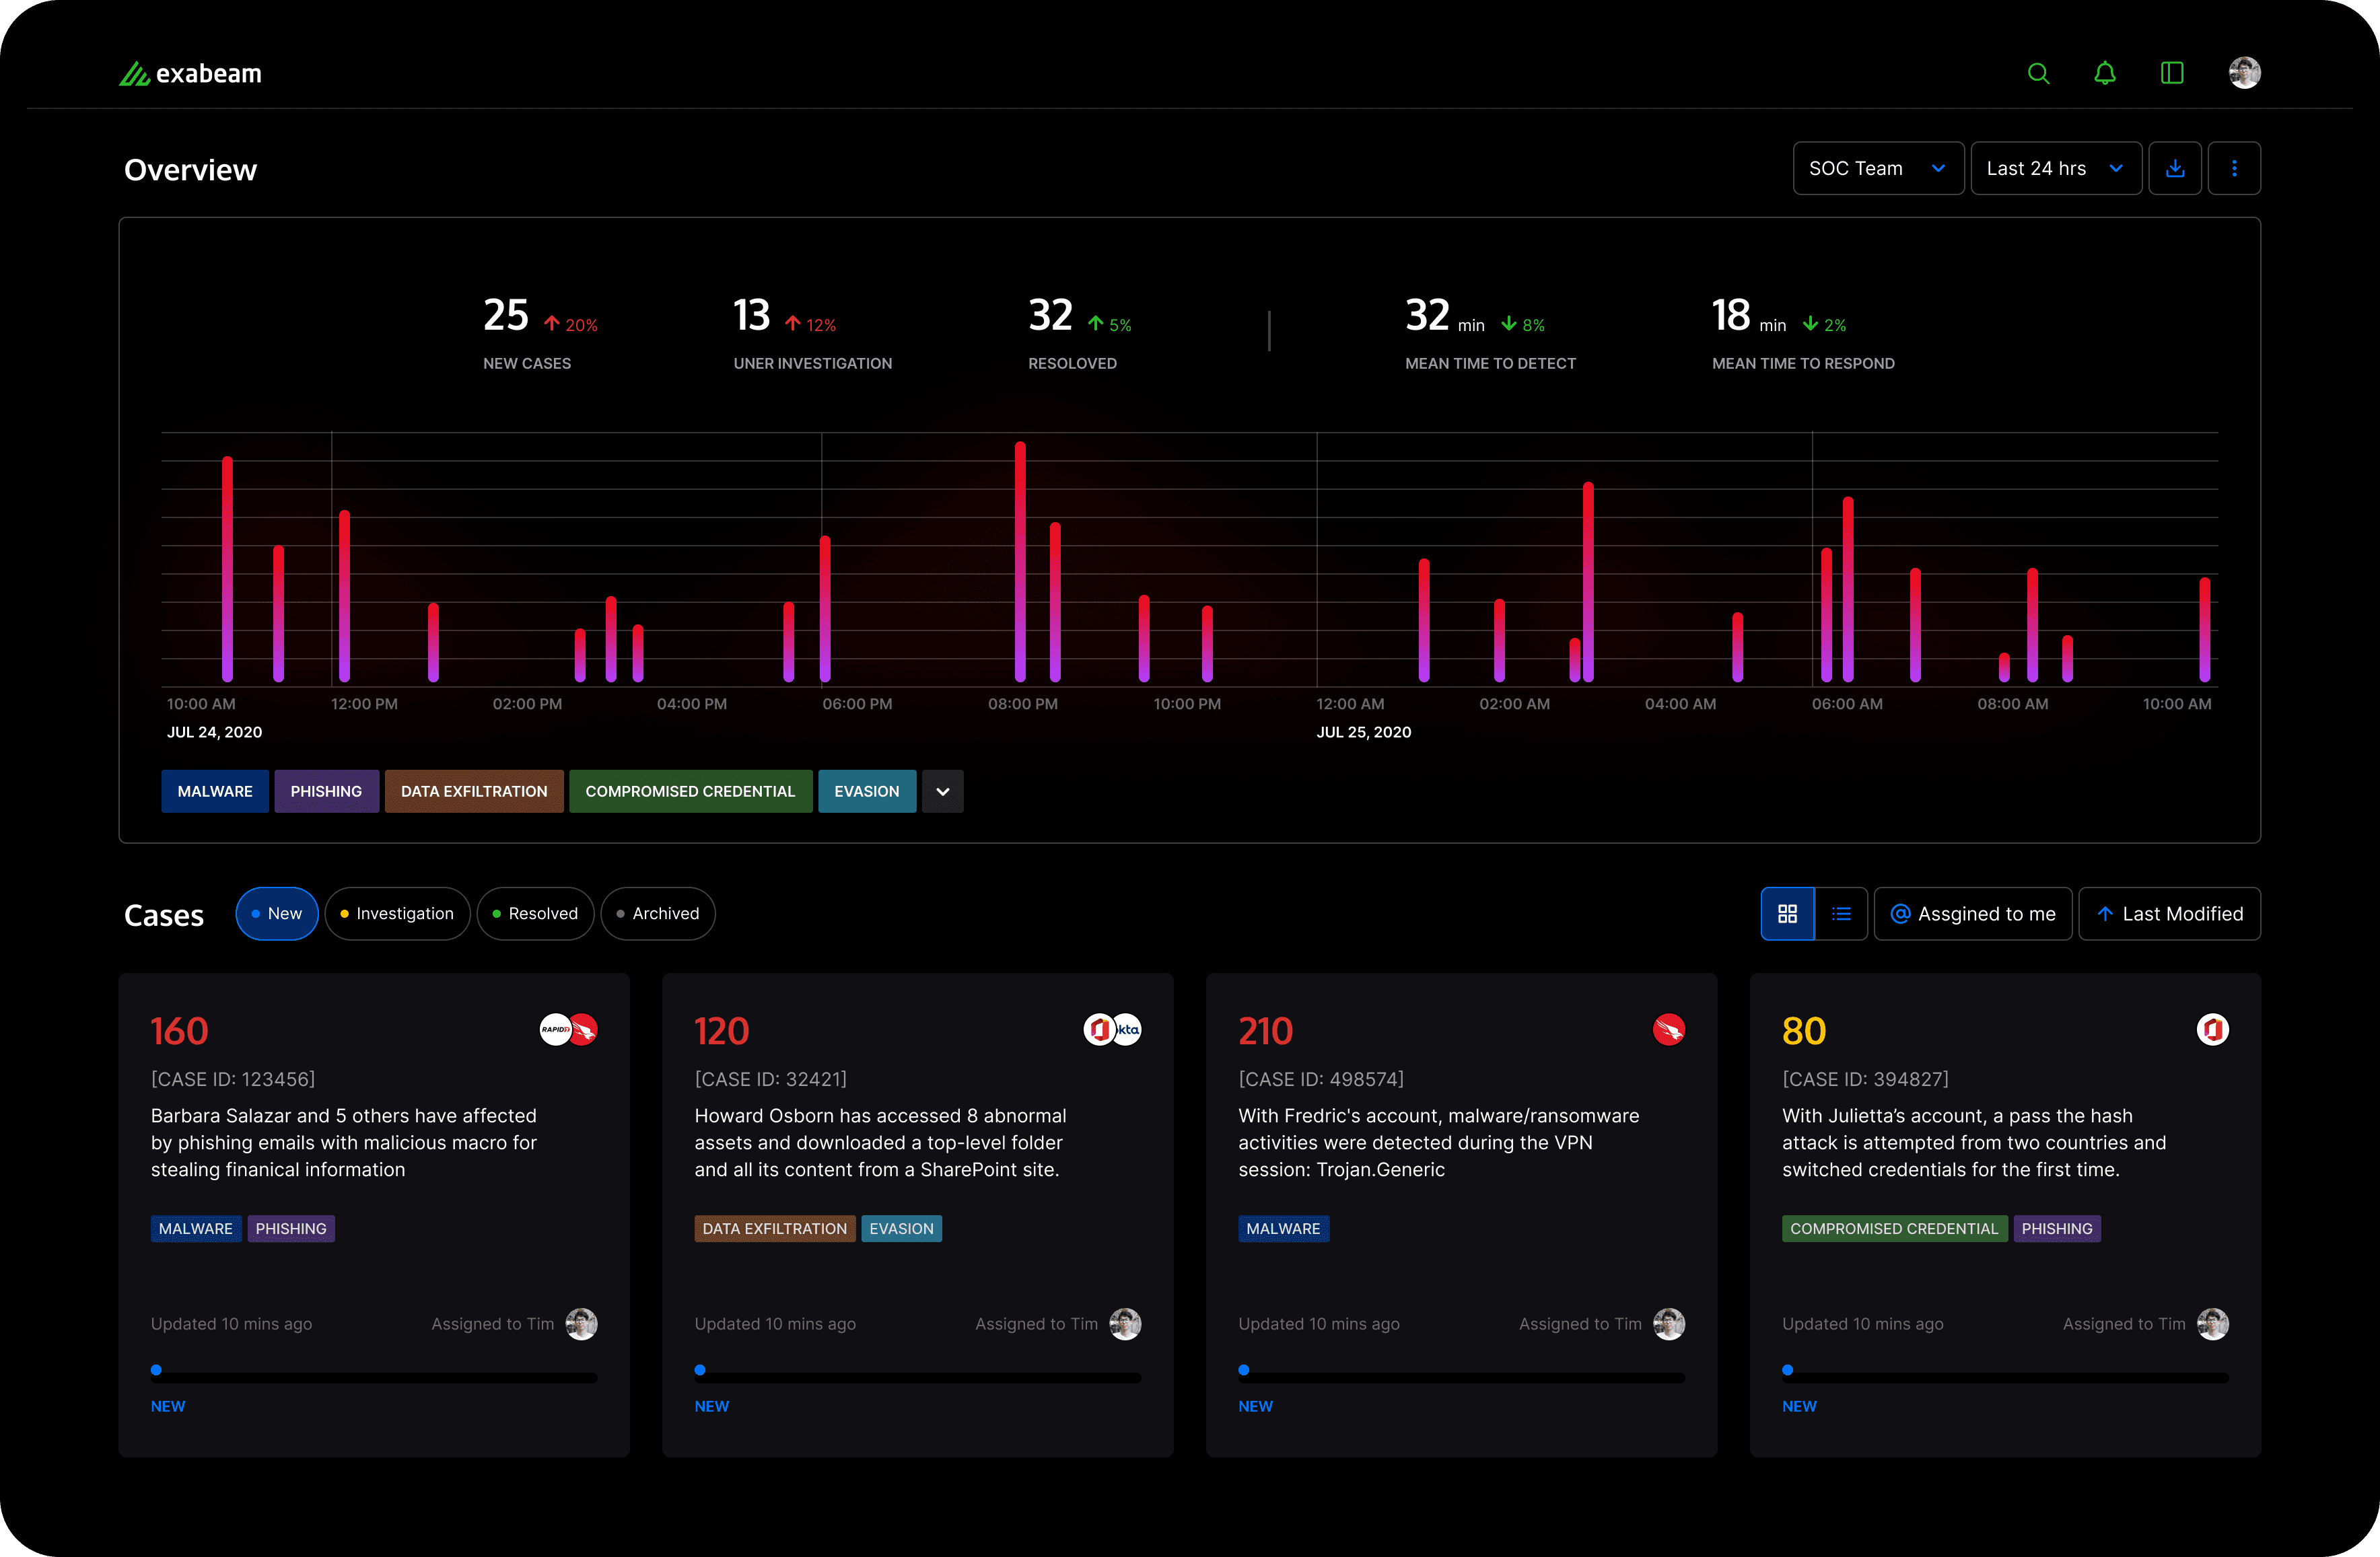Screen dimensions: 2380x1557
Task: Toggle the MALWARE category filter
Action: pos(215,791)
